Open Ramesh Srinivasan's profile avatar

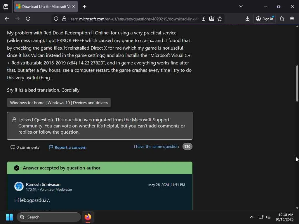(x=19, y=186)
